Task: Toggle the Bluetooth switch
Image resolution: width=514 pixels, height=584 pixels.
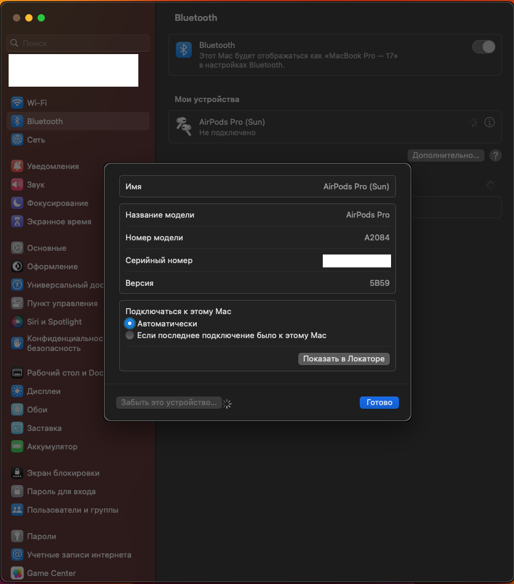Action: (x=483, y=47)
